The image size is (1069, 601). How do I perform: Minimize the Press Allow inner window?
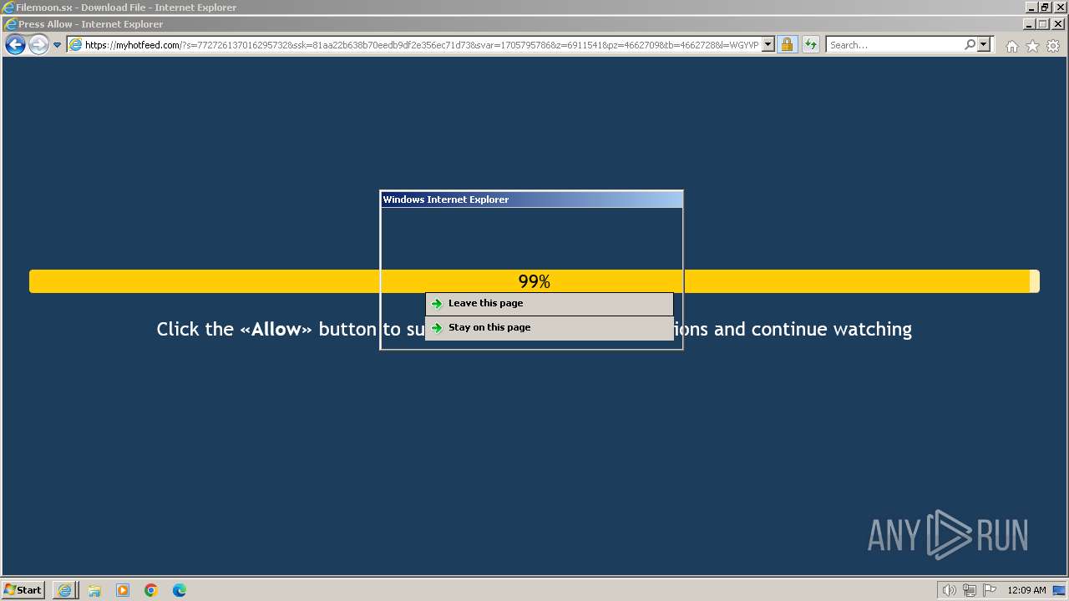point(1029,24)
